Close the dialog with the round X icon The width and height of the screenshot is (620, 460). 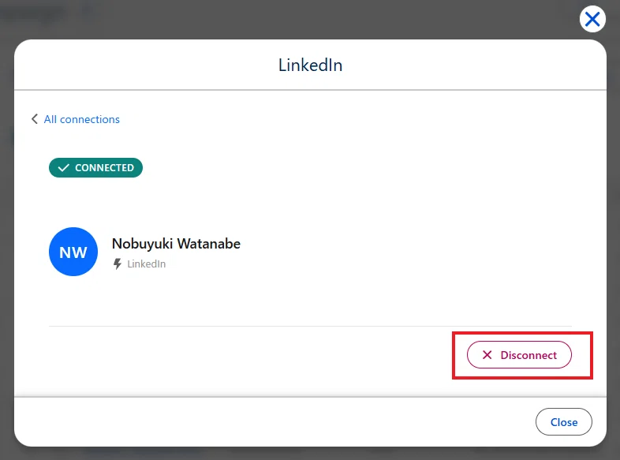tap(592, 19)
